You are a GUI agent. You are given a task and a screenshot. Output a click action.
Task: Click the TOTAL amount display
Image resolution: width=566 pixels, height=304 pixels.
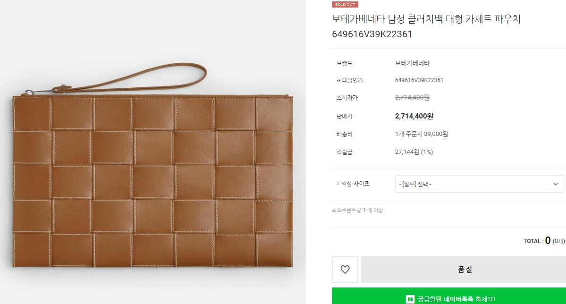[543, 241]
